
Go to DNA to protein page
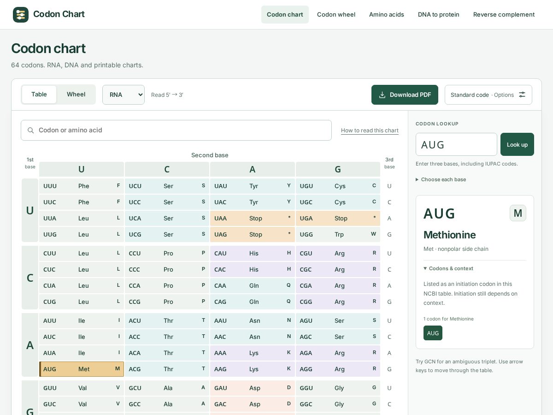point(439,15)
